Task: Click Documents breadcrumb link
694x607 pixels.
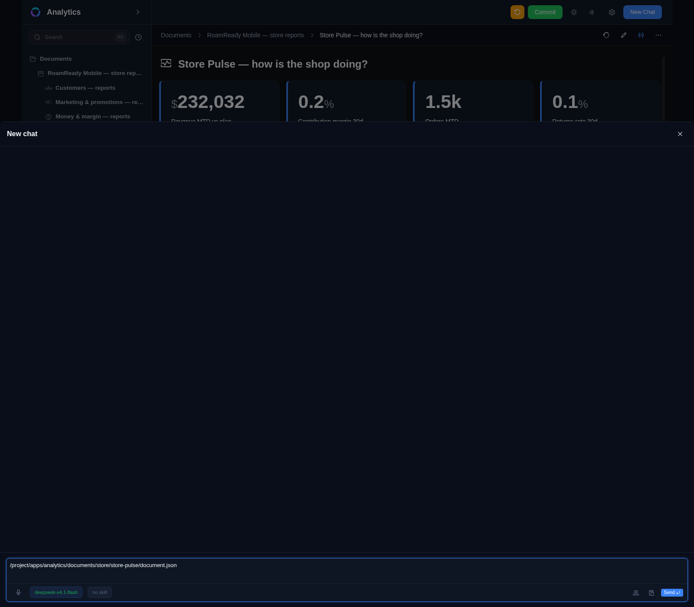Action: click(x=176, y=35)
